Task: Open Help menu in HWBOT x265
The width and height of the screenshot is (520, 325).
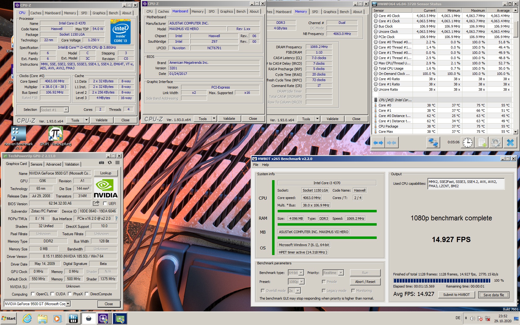Action: [x=266, y=165]
